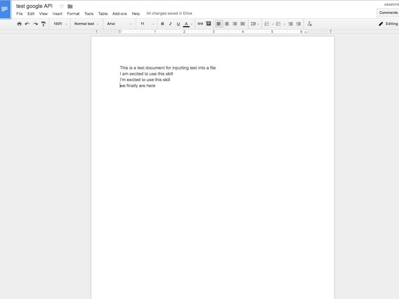This screenshot has width=399, height=299.
Task: Click the account name in top right
Action: (391, 4)
